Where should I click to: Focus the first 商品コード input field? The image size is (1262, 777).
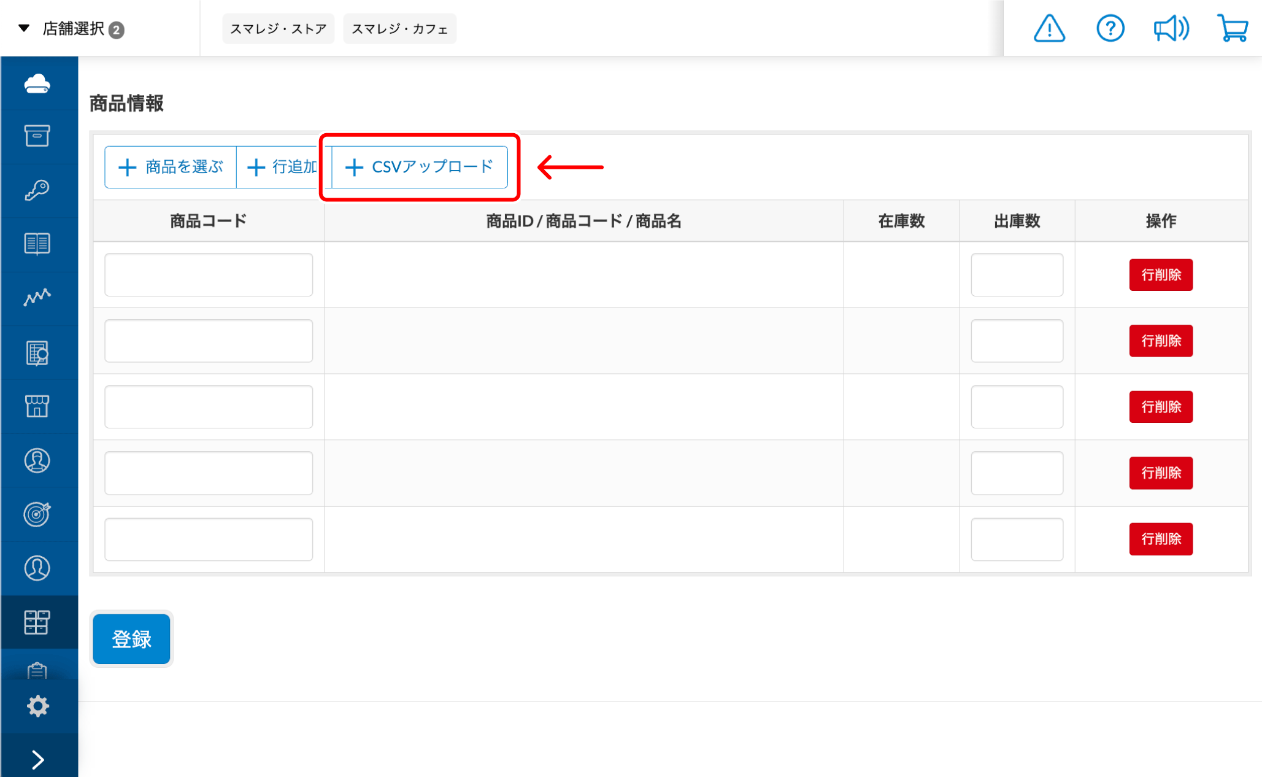click(209, 275)
